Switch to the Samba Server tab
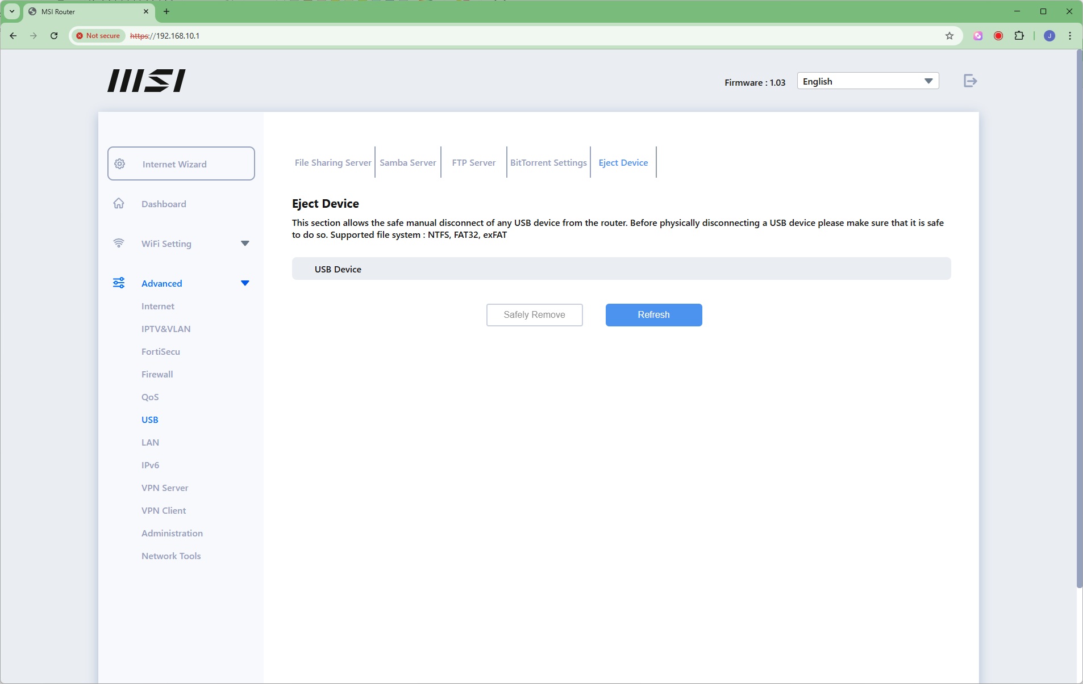This screenshot has height=684, width=1083. coord(407,163)
